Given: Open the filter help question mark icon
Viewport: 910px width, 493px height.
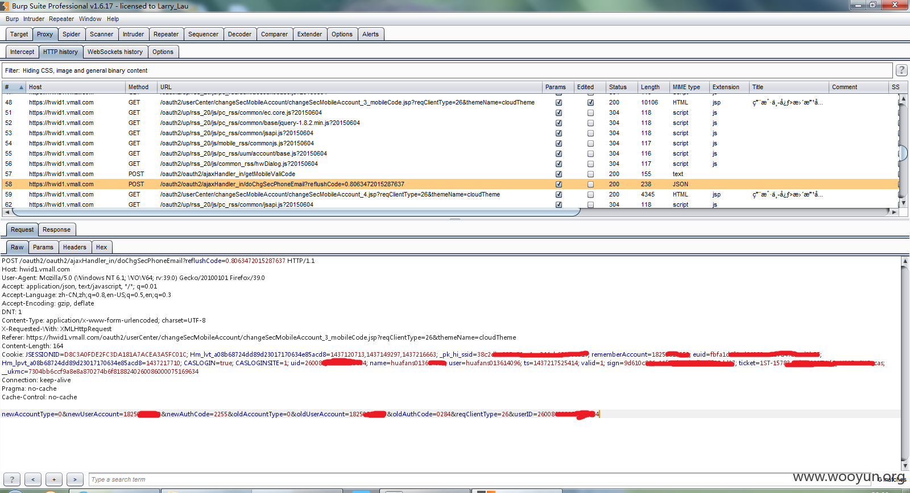Looking at the screenshot, I should click(901, 70).
